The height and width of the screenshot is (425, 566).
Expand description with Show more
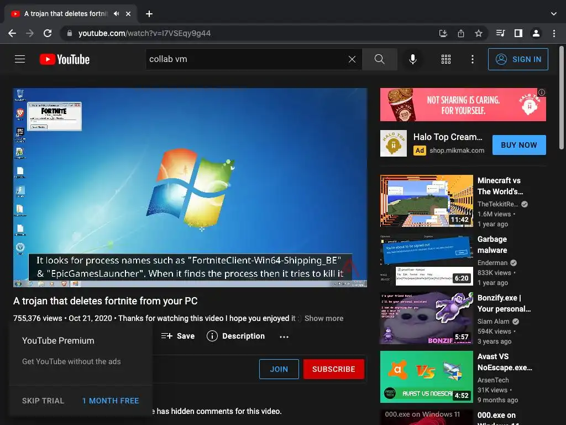[x=324, y=318]
